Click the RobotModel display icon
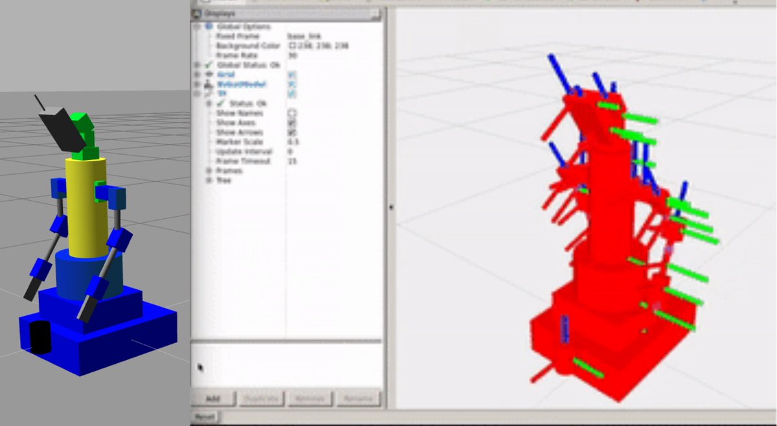The height and width of the screenshot is (426, 777). tap(208, 84)
